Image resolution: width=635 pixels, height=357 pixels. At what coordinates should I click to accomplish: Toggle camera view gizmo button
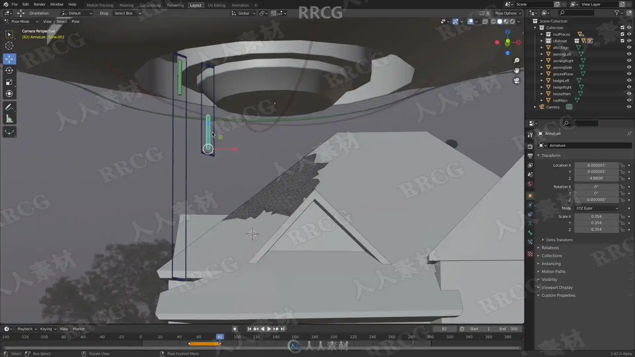tap(516, 81)
